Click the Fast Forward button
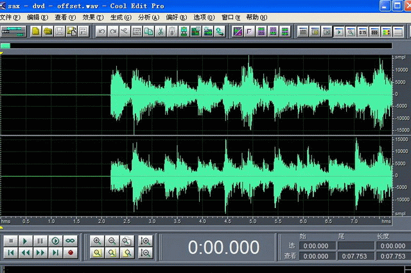The width and height of the screenshot is (411, 273). pyautogui.click(x=40, y=252)
